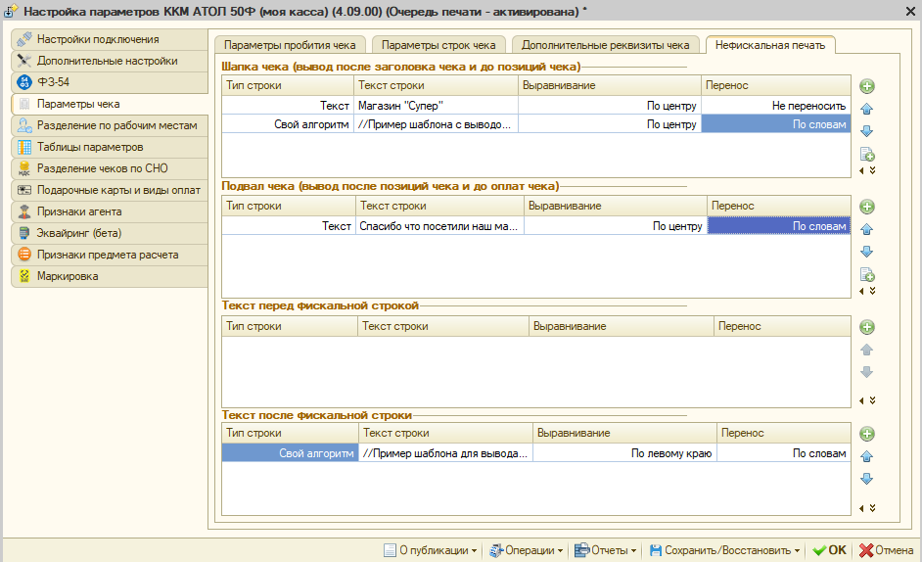The image size is (922, 562).
Task: Select the Не переносить cell in header table
Action: 776,106
